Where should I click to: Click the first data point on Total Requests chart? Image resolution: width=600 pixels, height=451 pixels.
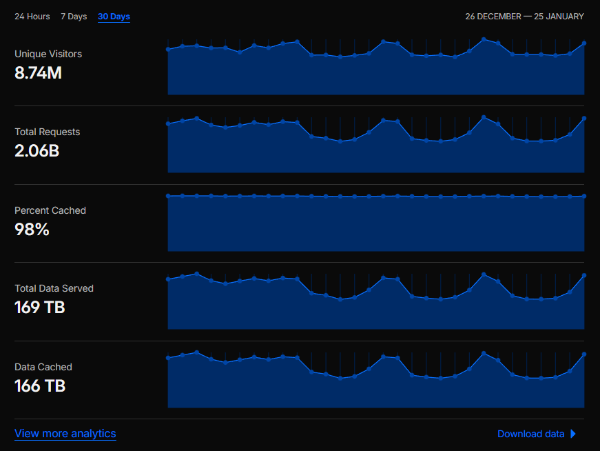[x=168, y=124]
